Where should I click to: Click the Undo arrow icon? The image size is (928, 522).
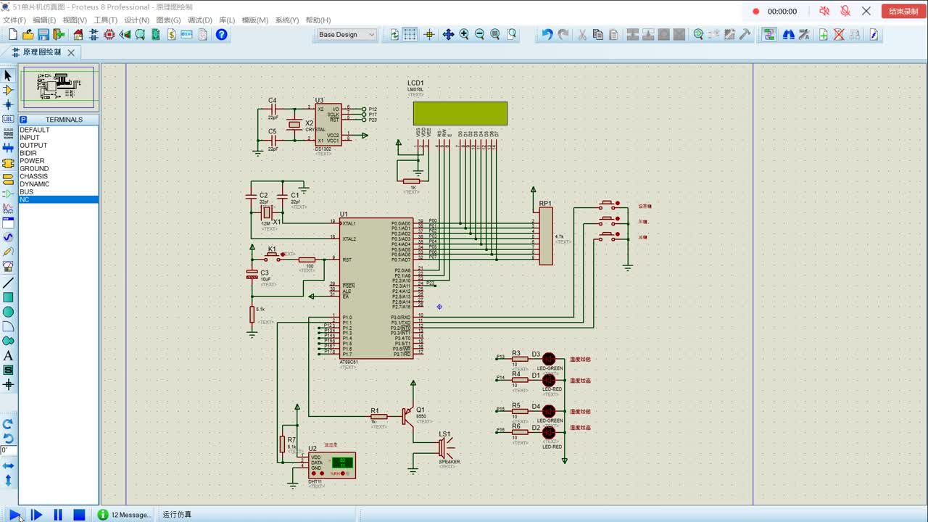click(x=547, y=35)
